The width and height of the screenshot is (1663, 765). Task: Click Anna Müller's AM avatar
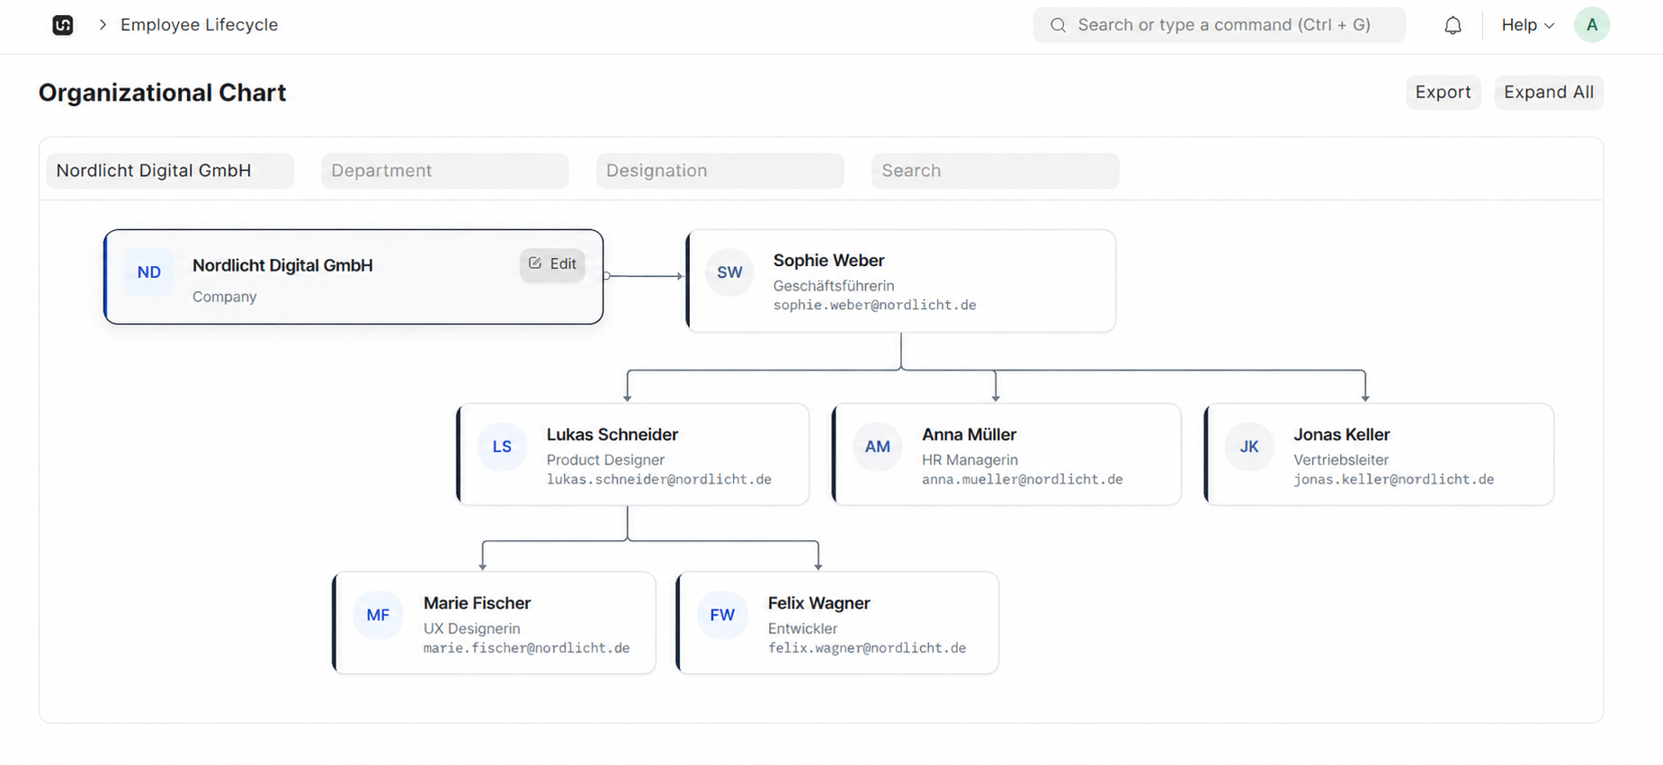pos(878,447)
